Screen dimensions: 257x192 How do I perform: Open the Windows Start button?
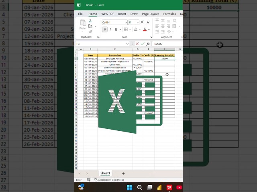(129, 188)
